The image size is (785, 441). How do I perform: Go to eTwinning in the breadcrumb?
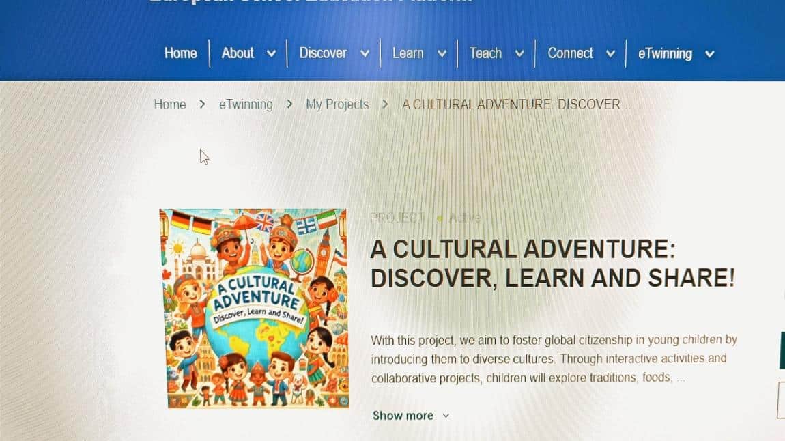pos(246,104)
